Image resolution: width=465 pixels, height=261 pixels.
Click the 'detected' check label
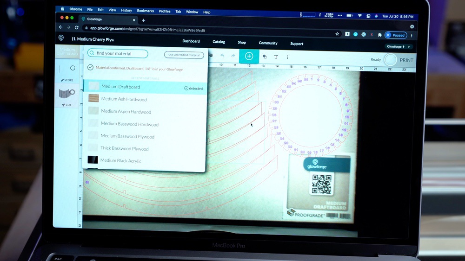click(x=193, y=89)
